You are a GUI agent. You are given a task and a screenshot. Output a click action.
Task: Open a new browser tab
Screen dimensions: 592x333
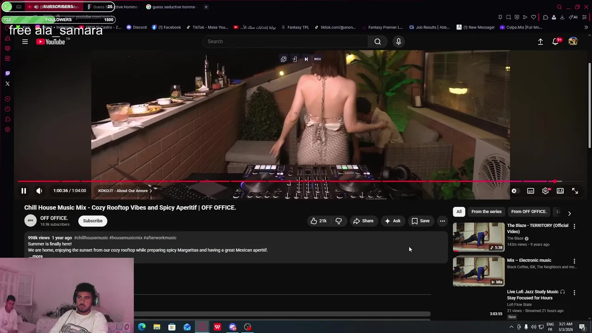click(206, 7)
